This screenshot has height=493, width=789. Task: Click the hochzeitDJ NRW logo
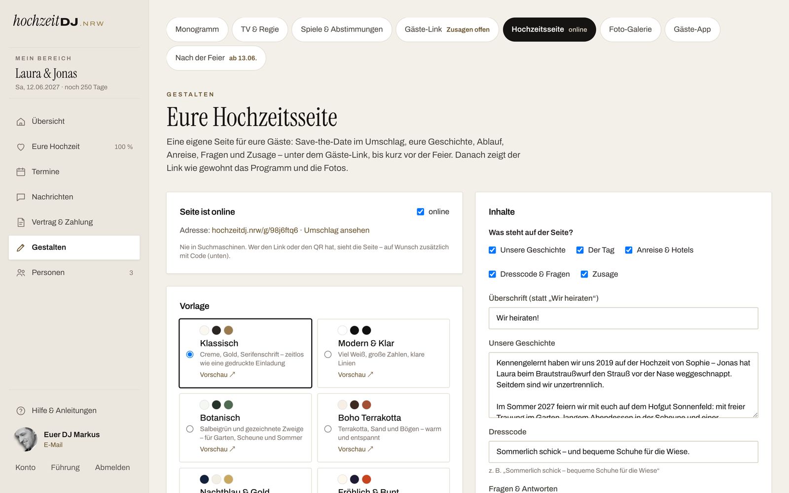coord(58,21)
